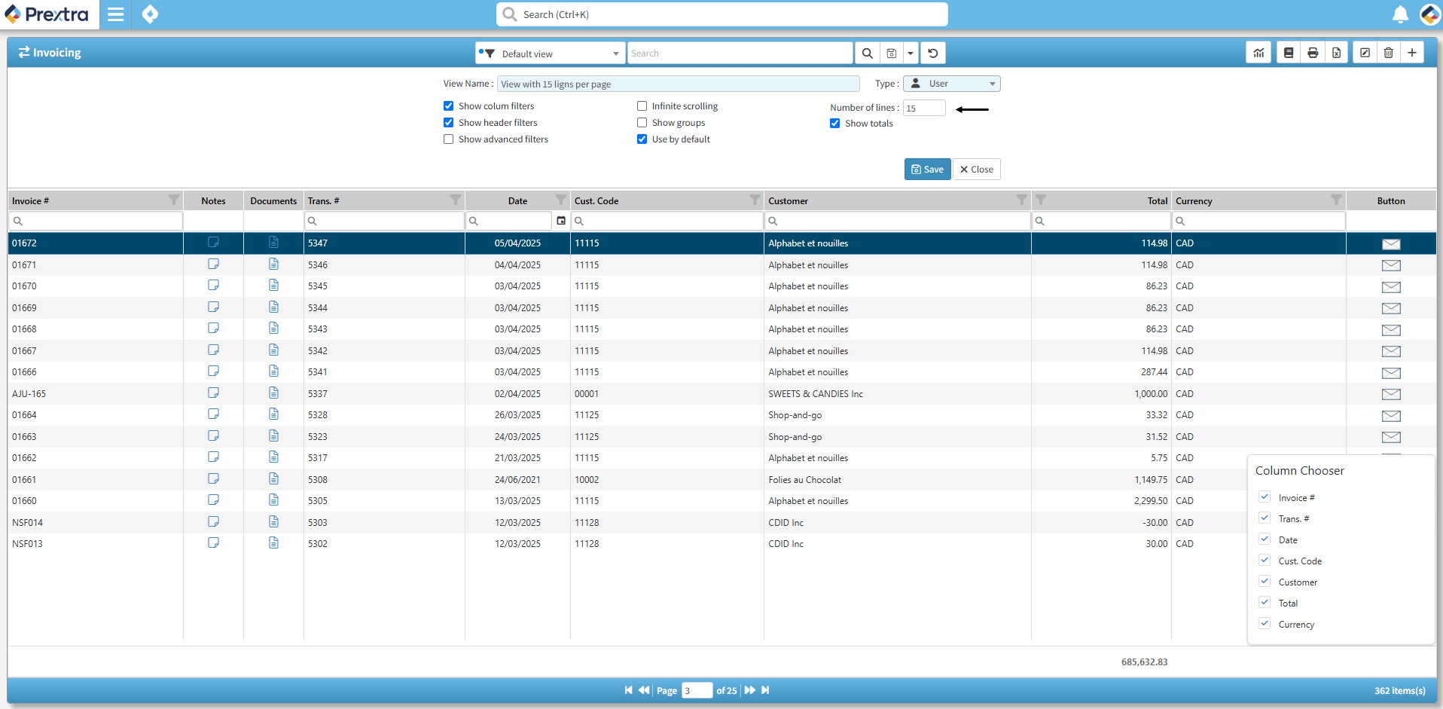This screenshot has height=709, width=1443.
Task: Click the plus add icon
Action: pyautogui.click(x=1412, y=53)
